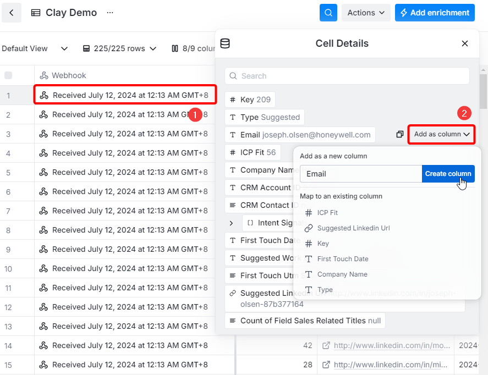Screen dimensions: 488x375
Task: Click the ICP Fit value 42 cell
Action: 277,345
